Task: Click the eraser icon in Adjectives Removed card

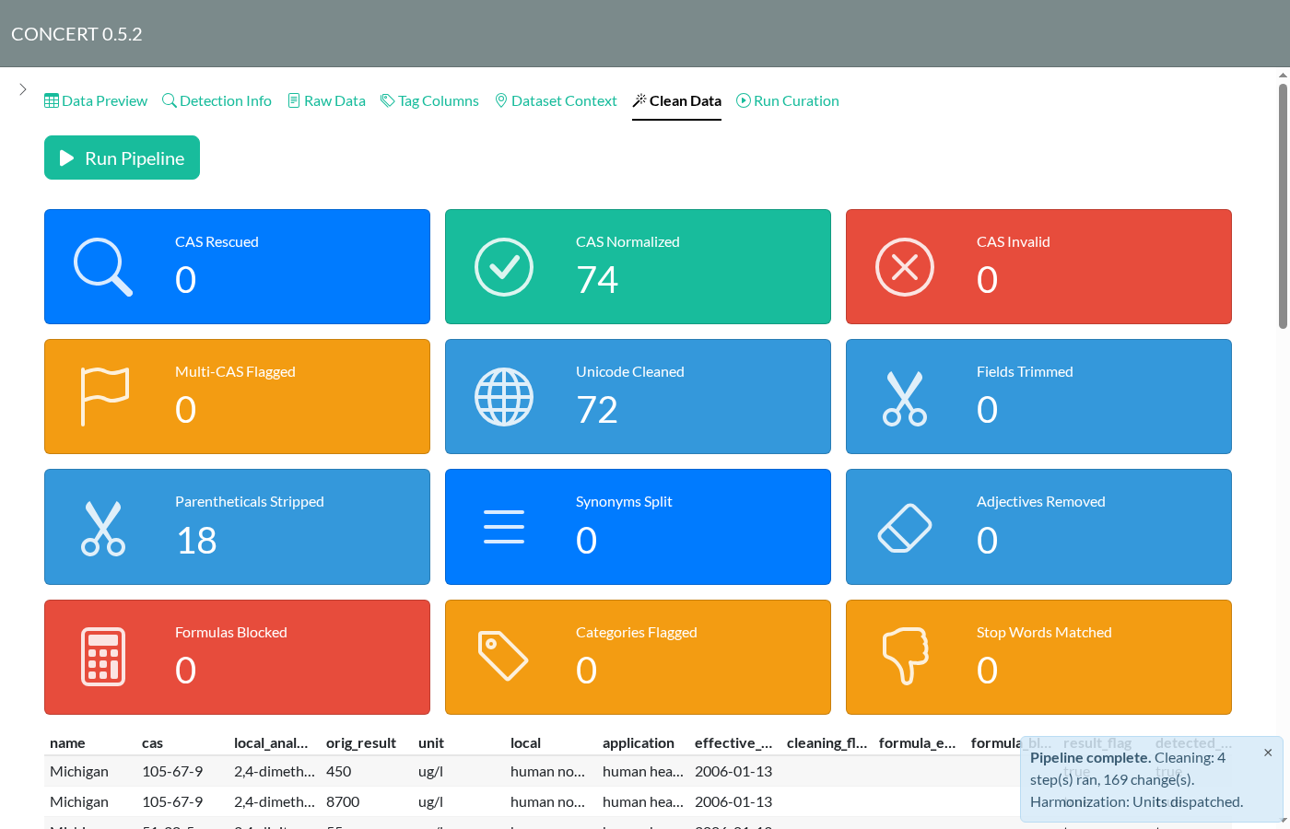Action: tap(905, 528)
